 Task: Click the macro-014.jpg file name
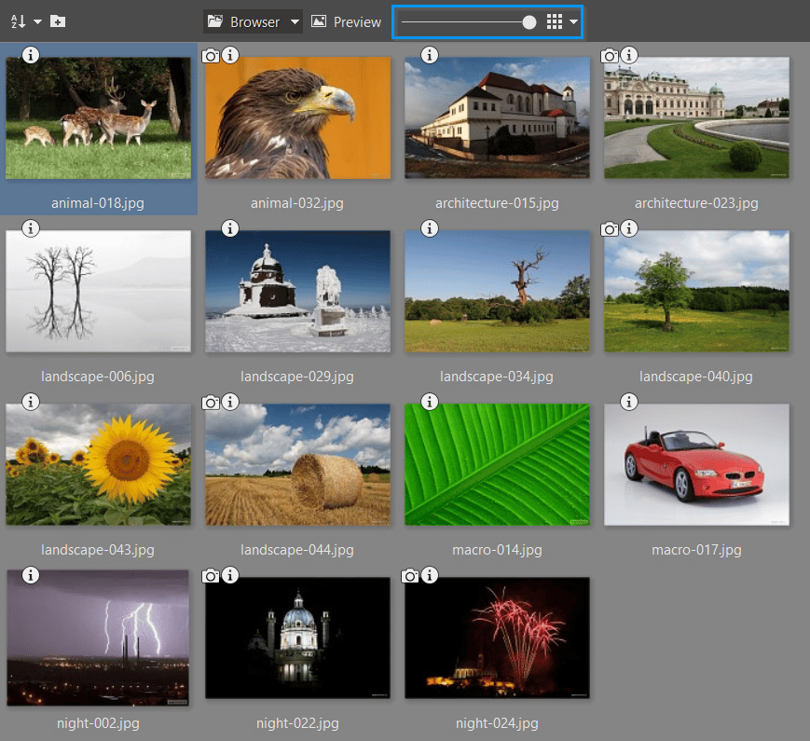click(497, 550)
